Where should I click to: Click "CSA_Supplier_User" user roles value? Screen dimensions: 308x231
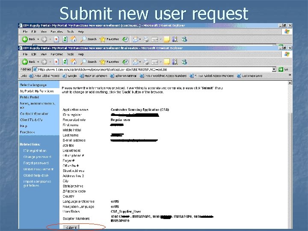click(x=126, y=212)
